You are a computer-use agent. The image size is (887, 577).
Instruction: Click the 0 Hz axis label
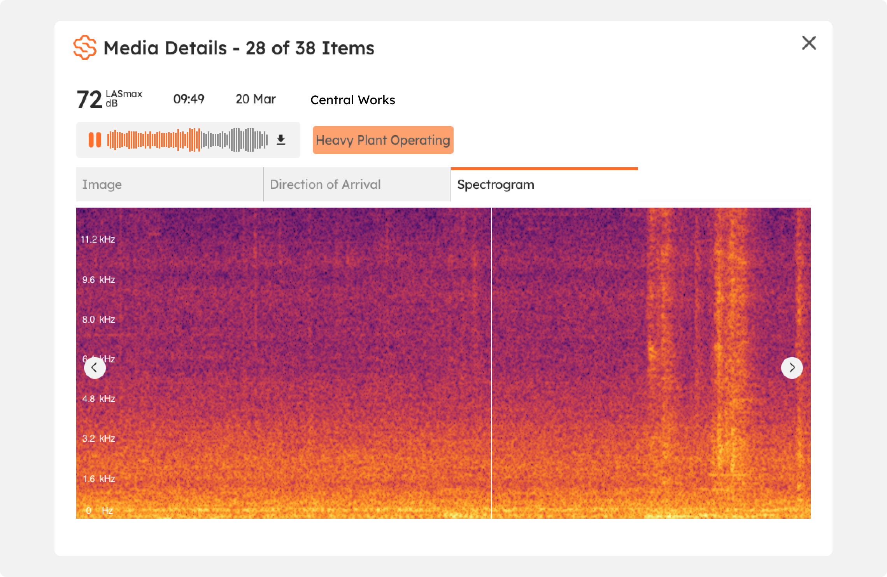click(100, 511)
